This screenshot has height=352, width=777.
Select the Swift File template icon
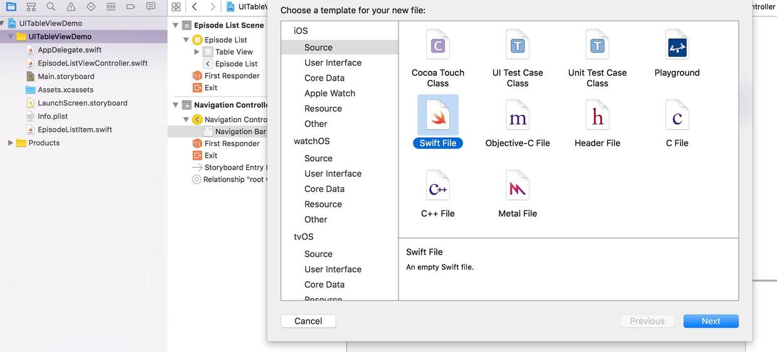click(438, 115)
